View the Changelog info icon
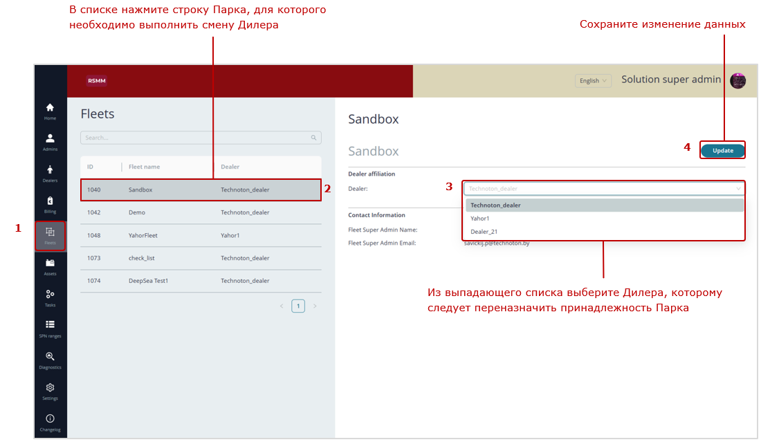The height and width of the screenshot is (442, 761). tap(50, 422)
